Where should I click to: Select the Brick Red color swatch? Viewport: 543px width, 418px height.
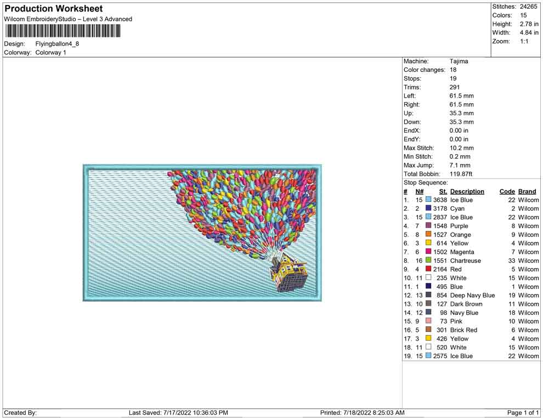[428, 329]
